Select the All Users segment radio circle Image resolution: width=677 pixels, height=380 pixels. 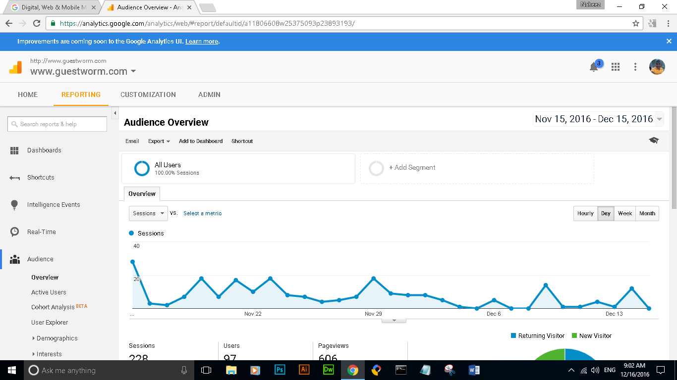coord(142,168)
